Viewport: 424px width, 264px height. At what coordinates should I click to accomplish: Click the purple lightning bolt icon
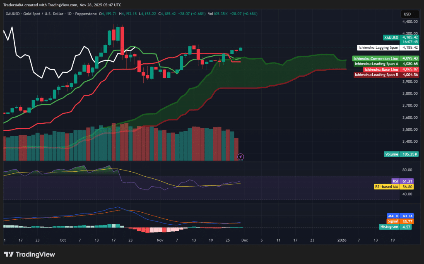point(241,156)
